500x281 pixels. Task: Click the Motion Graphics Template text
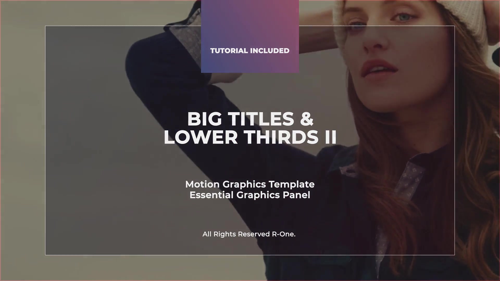250,184
